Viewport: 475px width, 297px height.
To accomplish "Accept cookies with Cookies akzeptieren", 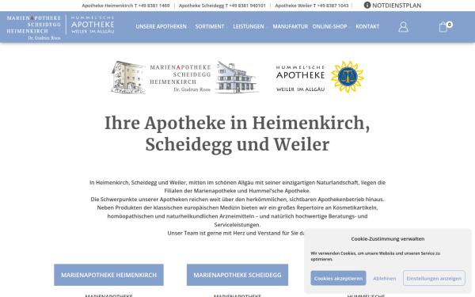I will 338,278.
